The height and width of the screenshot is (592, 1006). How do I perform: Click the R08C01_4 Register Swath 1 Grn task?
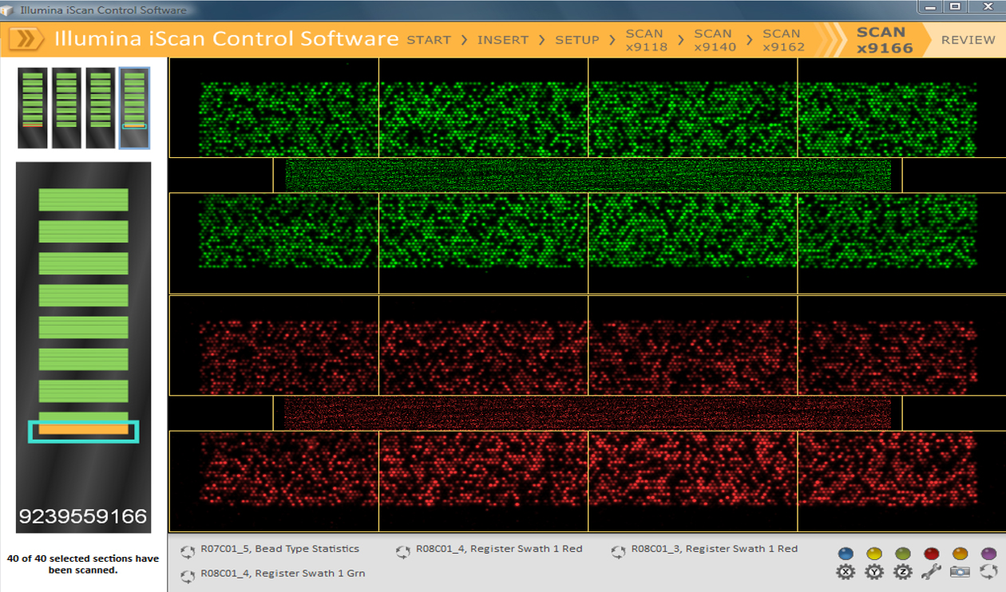pyautogui.click(x=283, y=574)
